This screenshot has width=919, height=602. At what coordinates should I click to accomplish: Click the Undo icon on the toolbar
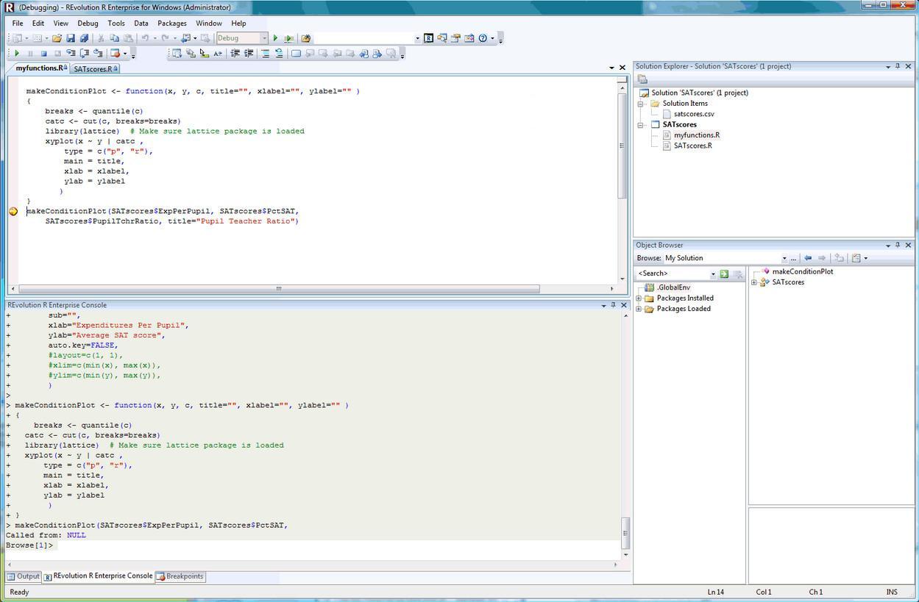pos(145,37)
